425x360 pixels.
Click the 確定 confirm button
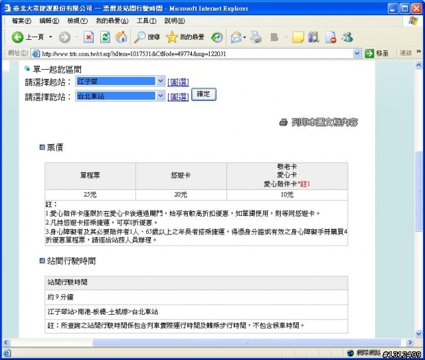tap(204, 94)
